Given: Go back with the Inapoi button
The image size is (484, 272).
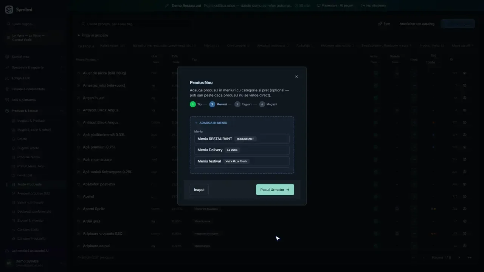Looking at the screenshot, I should pos(199,190).
